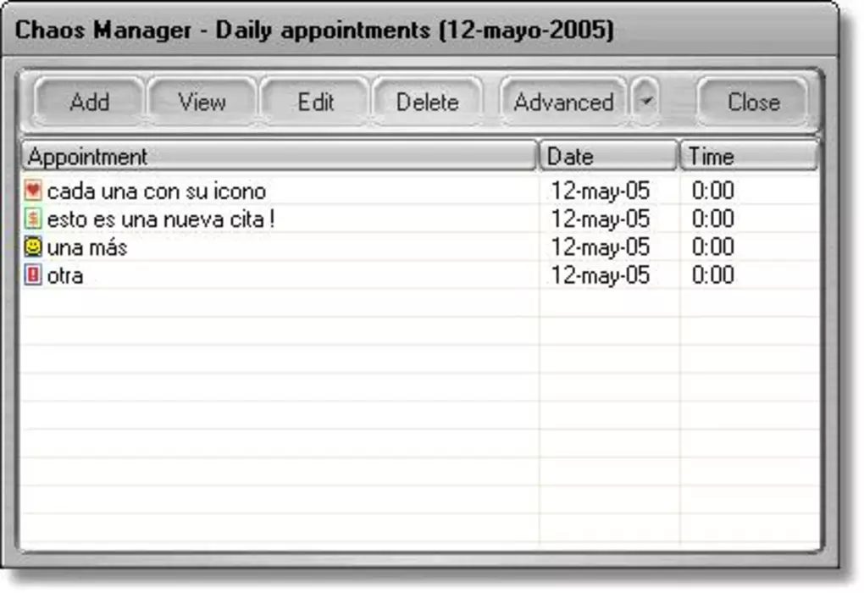864x593 pixels.
Task: Click the red exclamation icon next to 'otra'
Action: point(32,275)
